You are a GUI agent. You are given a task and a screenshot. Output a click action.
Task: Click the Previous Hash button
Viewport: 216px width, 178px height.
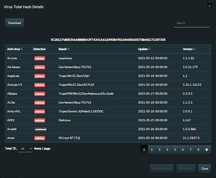point(162,168)
